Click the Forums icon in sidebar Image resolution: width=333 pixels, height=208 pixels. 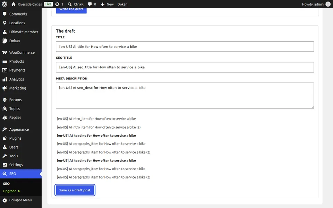(x=5, y=100)
